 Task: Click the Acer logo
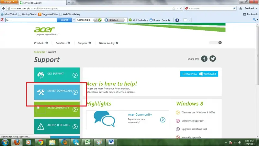(x=44, y=30)
